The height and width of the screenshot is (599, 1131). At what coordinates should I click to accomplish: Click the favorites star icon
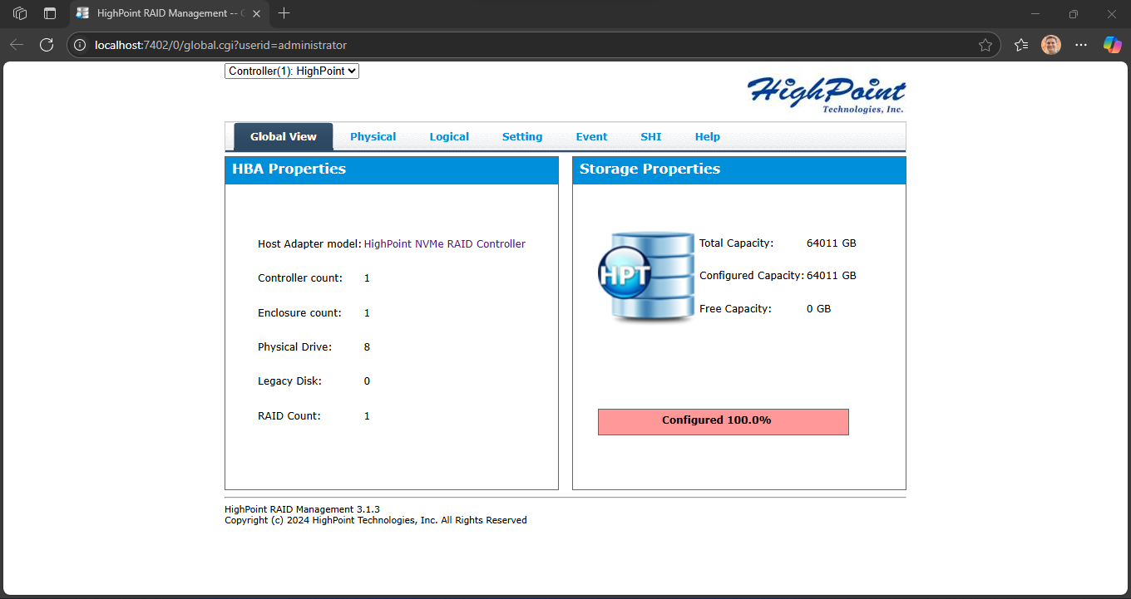tap(986, 45)
